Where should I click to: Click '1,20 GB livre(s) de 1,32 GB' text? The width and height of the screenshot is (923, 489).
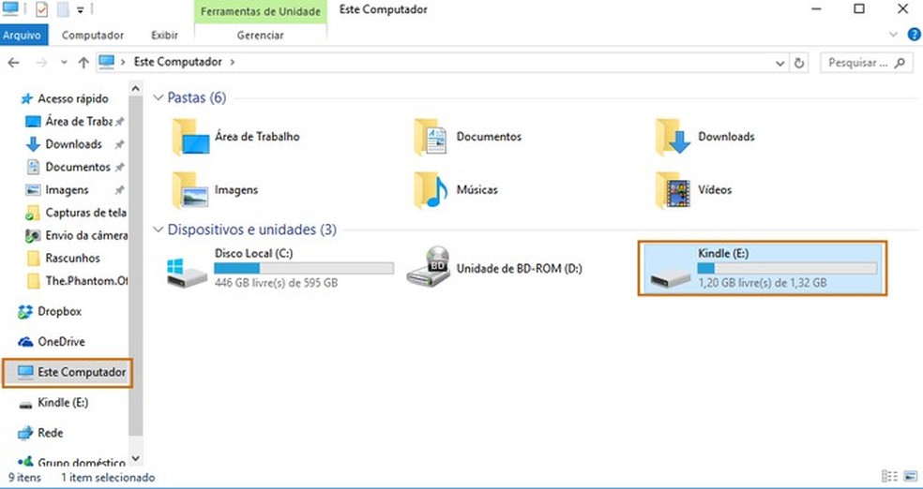pyautogui.click(x=763, y=283)
